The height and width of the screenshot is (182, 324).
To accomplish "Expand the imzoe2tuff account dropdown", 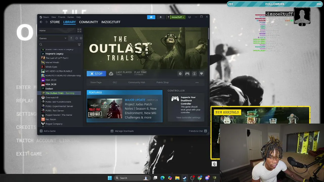I will point(178,17).
